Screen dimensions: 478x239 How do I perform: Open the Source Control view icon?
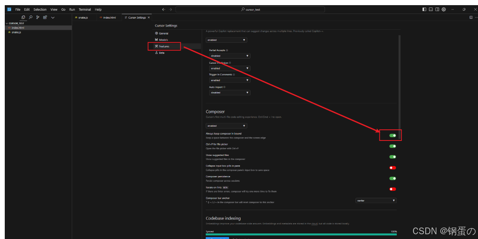pyautogui.click(x=38, y=17)
